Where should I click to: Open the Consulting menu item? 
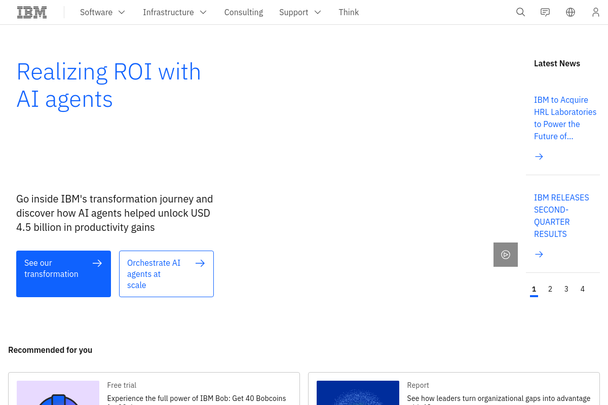(244, 12)
